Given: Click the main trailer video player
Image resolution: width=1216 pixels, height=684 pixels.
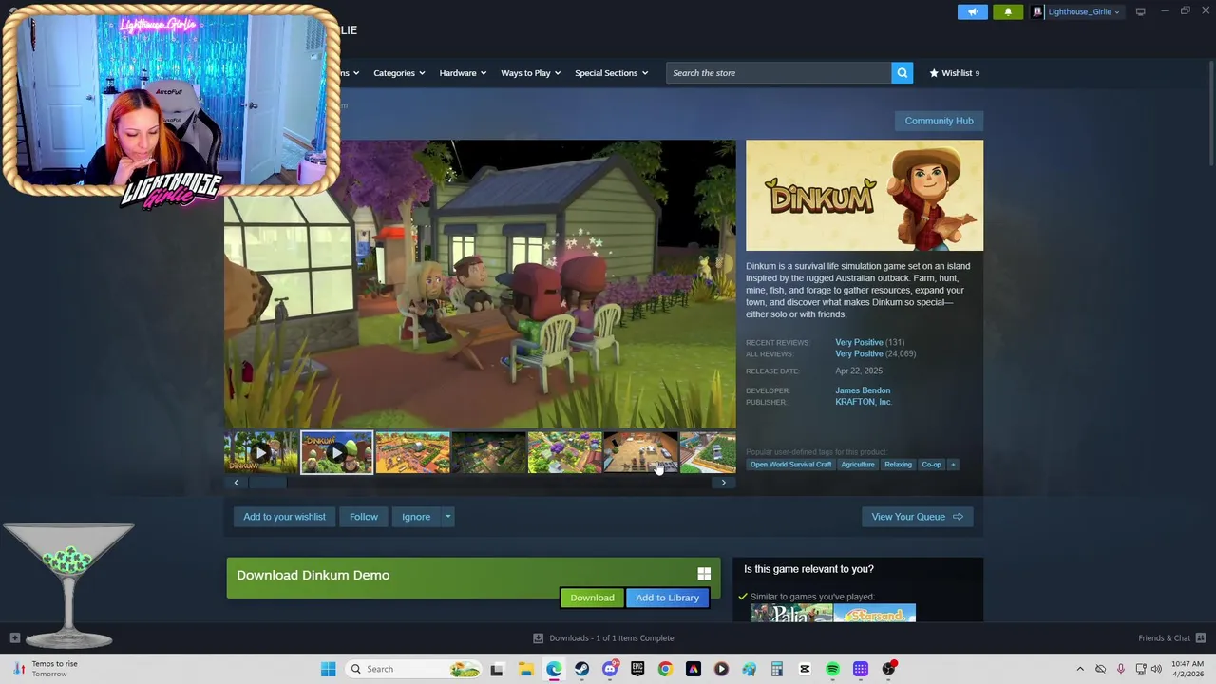Looking at the screenshot, I should pos(480,284).
